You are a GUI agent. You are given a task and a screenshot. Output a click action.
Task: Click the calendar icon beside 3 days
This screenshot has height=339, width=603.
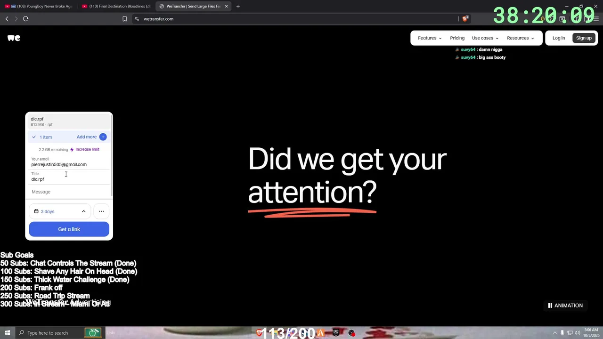[36, 211]
